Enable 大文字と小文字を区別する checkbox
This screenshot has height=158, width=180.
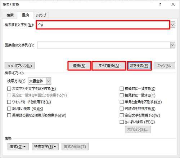[x=9, y=89]
